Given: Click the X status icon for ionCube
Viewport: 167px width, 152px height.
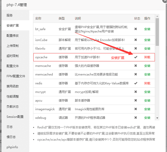Looking at the screenshot, I should pos(136,40).
